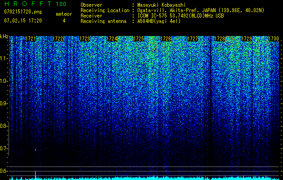Image resolution: width=283 pixels, height=180 pixels.
Task: Click the 0.6 frequency axis label
Action: point(3,171)
